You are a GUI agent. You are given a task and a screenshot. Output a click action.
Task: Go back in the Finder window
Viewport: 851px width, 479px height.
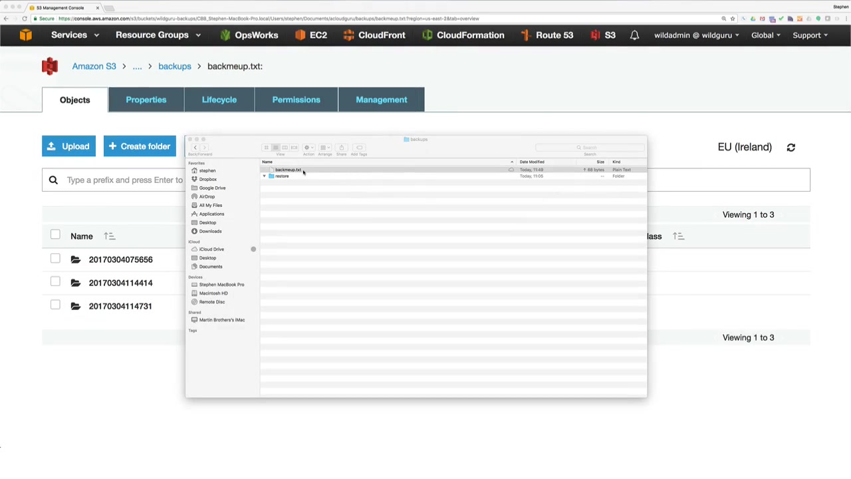[195, 148]
